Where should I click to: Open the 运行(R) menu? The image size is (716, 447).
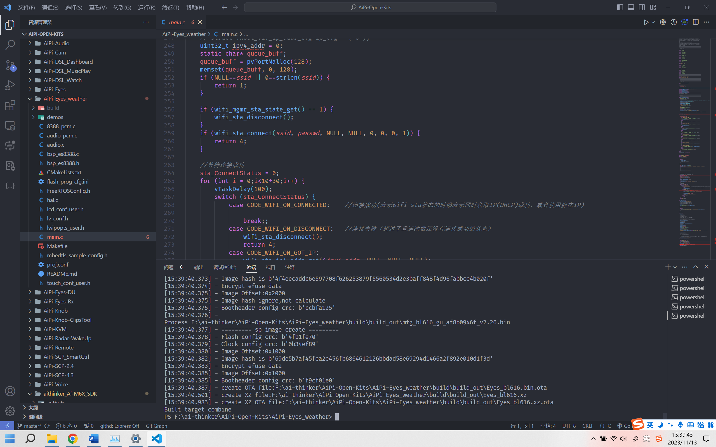147,7
